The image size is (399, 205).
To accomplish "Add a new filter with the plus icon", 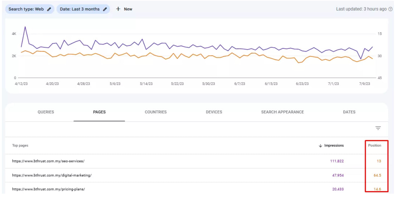I will pyautogui.click(x=118, y=9).
